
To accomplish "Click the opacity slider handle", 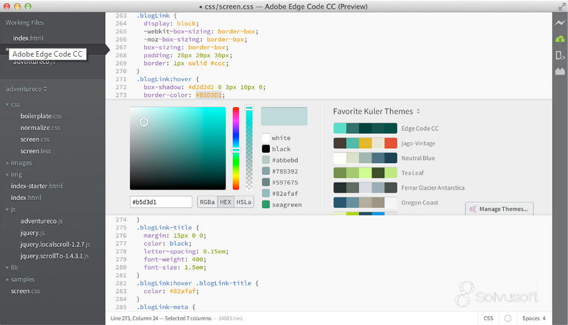I will (250, 108).
